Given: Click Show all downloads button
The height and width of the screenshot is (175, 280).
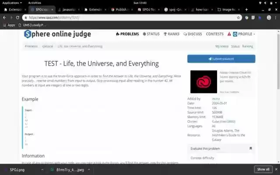Looking at the screenshot, I should click(263, 169).
